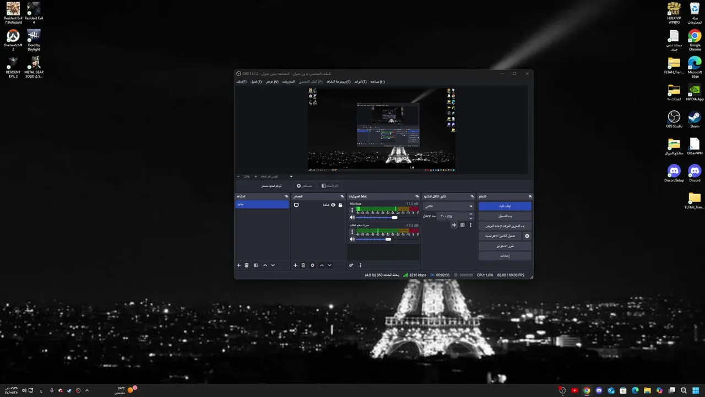This screenshot has width=705, height=397.
Task: Open View (V) menu in OBS
Action: [x=272, y=82]
